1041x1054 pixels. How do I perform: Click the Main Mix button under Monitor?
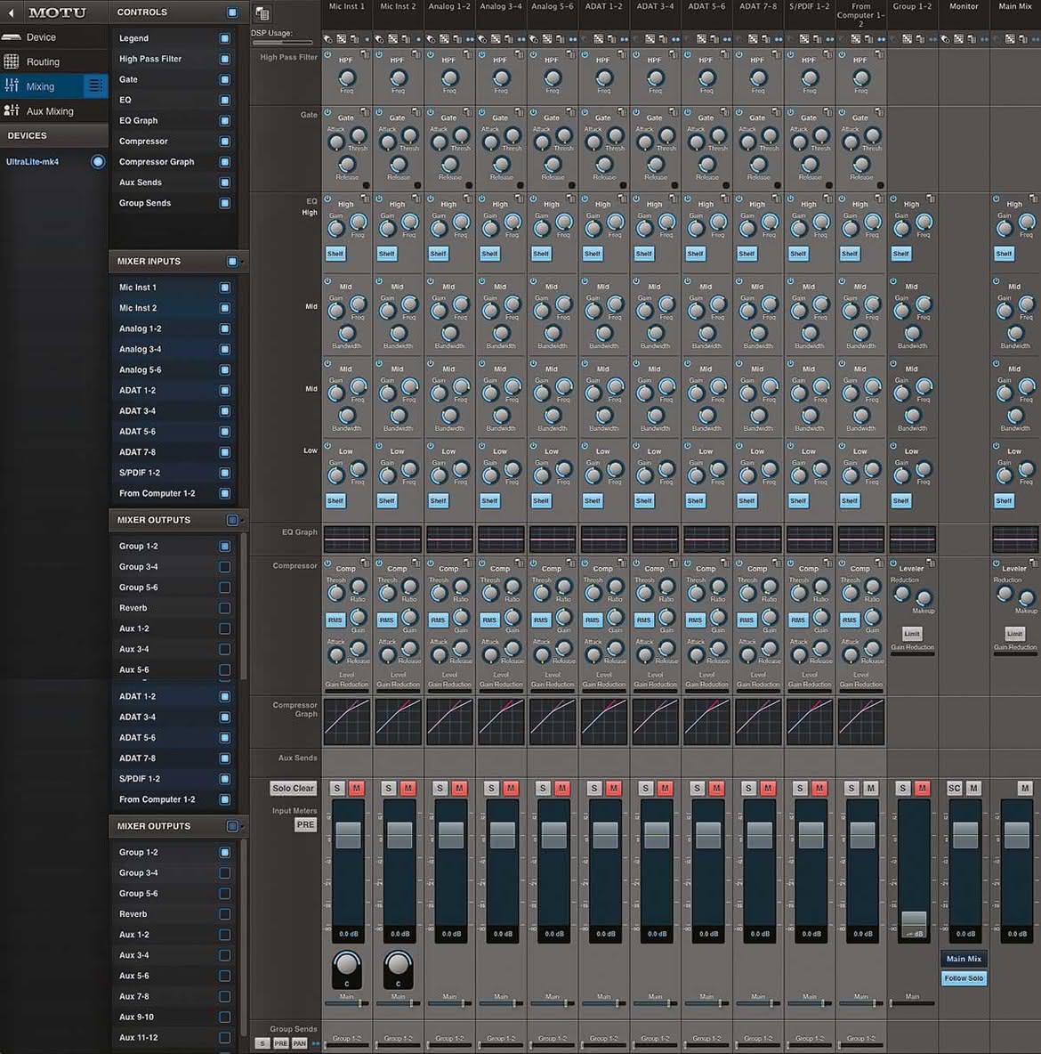964,960
